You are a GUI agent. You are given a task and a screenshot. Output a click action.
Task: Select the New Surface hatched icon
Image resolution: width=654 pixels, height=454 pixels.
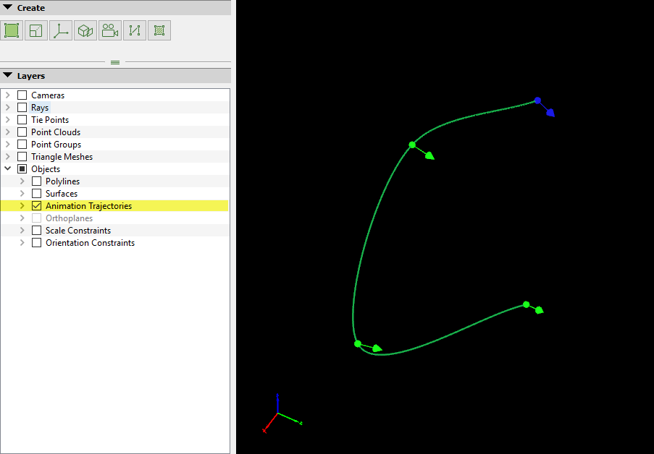[x=159, y=30]
